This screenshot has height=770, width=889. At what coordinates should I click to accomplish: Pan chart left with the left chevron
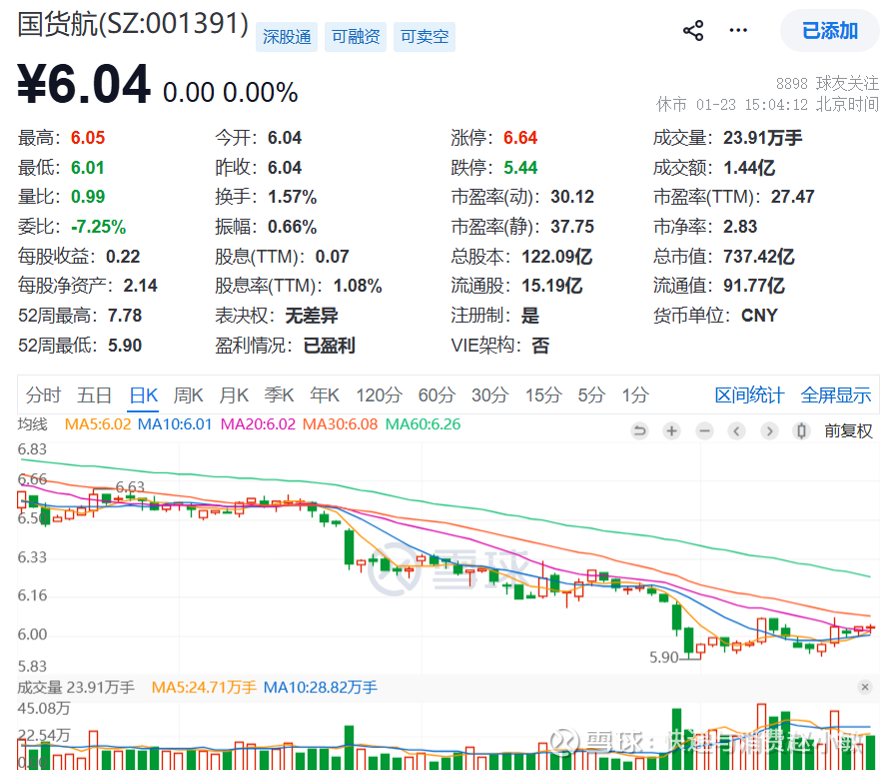pos(736,431)
